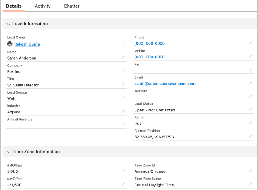This screenshot has width=258, height=190.
Task: Edit the Name field pencil icon
Action: 123,57
